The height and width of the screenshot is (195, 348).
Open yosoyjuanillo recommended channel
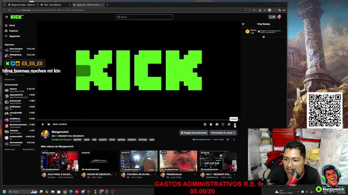20,114
